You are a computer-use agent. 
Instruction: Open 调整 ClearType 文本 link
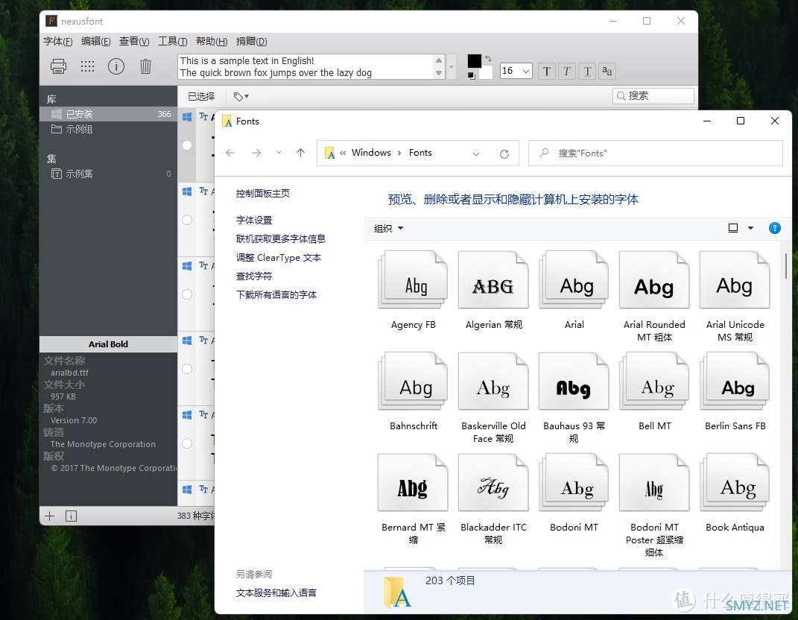pos(279,258)
